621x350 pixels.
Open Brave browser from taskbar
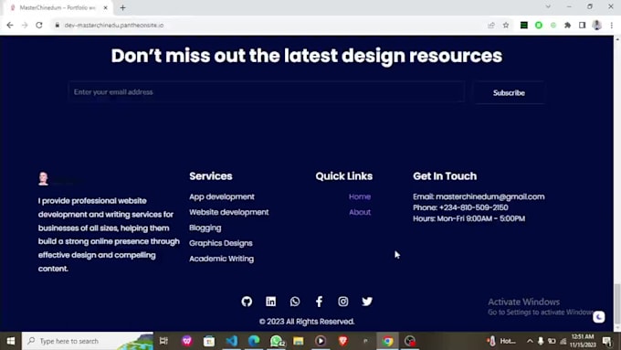tap(343, 341)
